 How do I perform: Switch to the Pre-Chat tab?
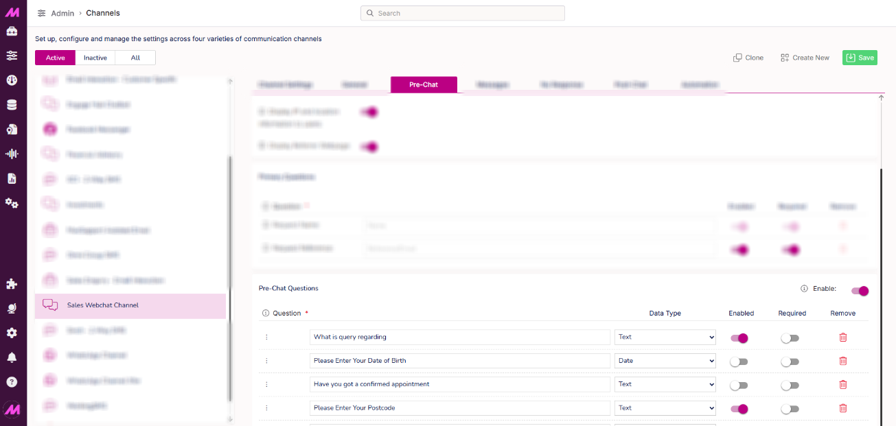coord(424,85)
